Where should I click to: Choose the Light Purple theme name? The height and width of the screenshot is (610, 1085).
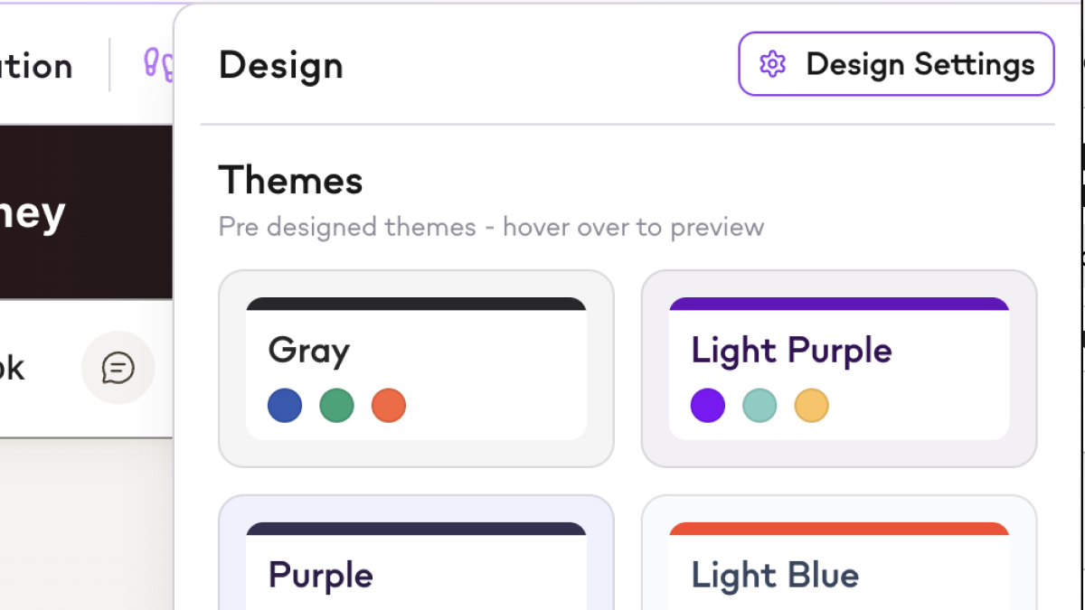coord(791,351)
